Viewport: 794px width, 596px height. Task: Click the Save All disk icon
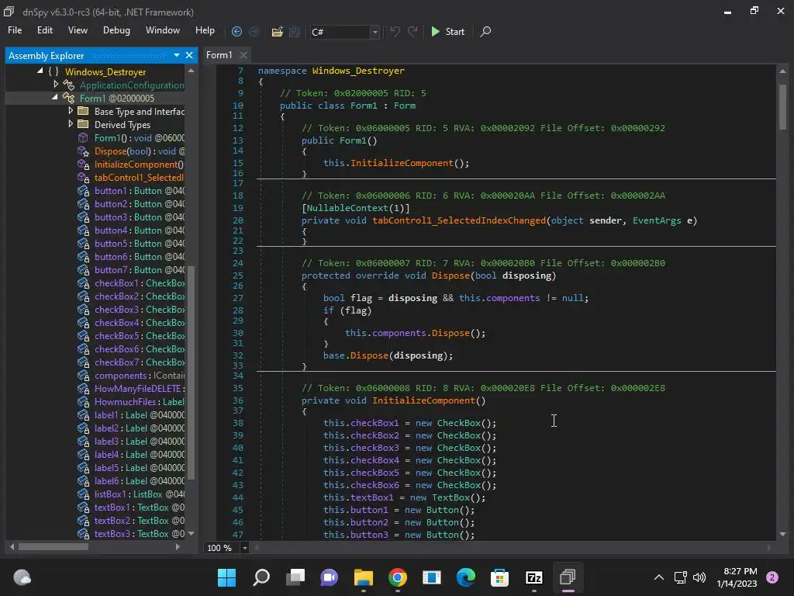point(294,31)
